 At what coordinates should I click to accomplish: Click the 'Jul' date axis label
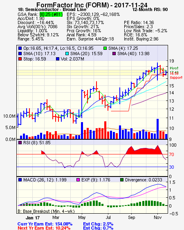[x=108, y=217]
